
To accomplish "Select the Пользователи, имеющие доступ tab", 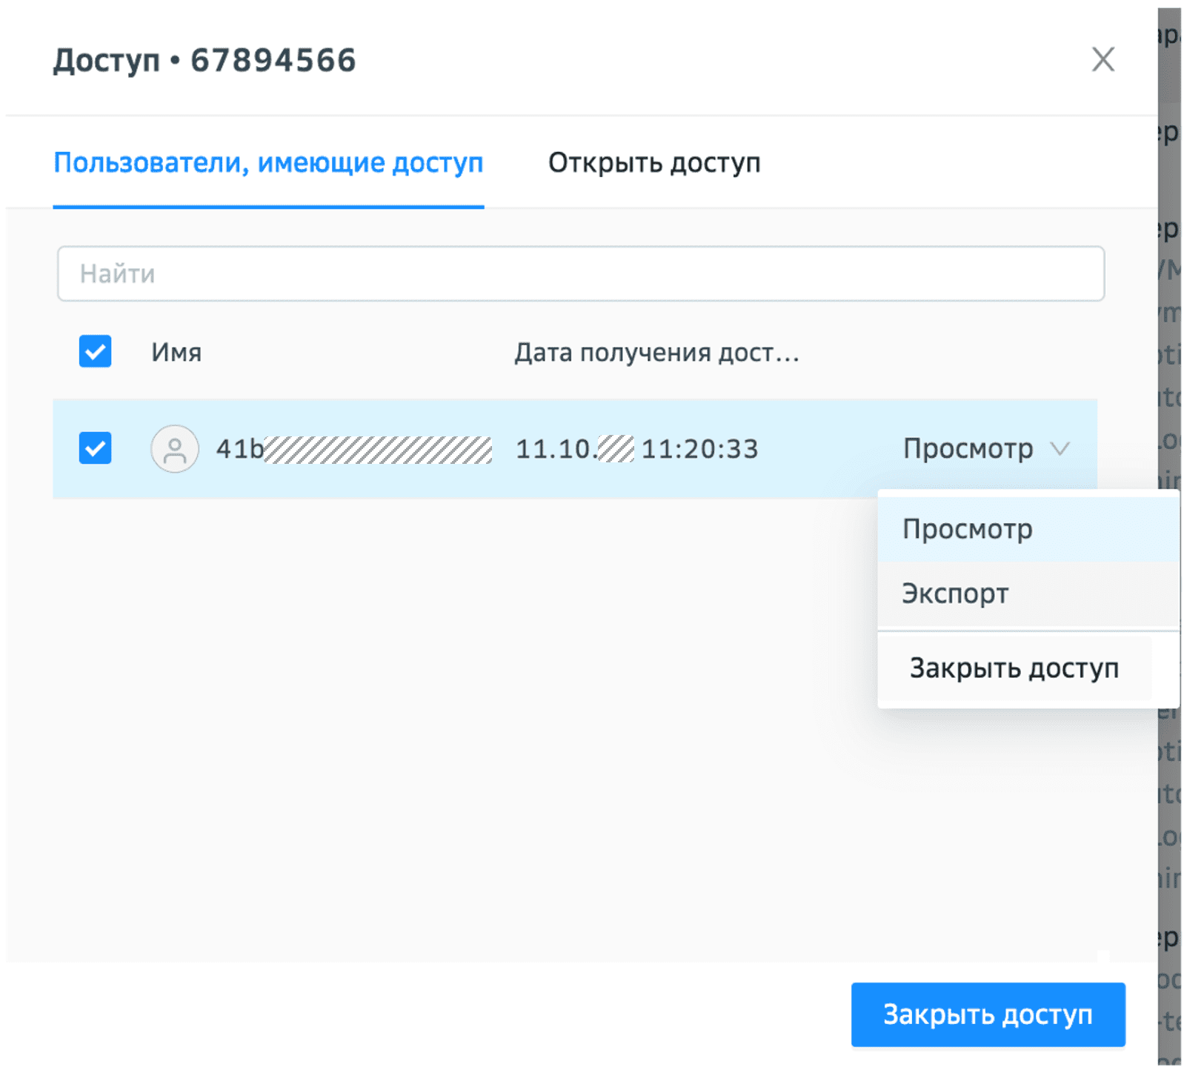I will (268, 163).
